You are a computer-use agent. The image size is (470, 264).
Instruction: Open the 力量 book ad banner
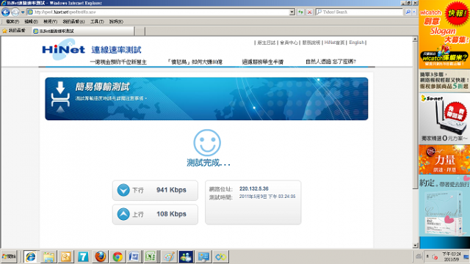click(444, 160)
